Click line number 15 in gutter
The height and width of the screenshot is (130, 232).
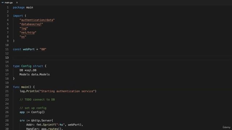[x=7, y=66]
